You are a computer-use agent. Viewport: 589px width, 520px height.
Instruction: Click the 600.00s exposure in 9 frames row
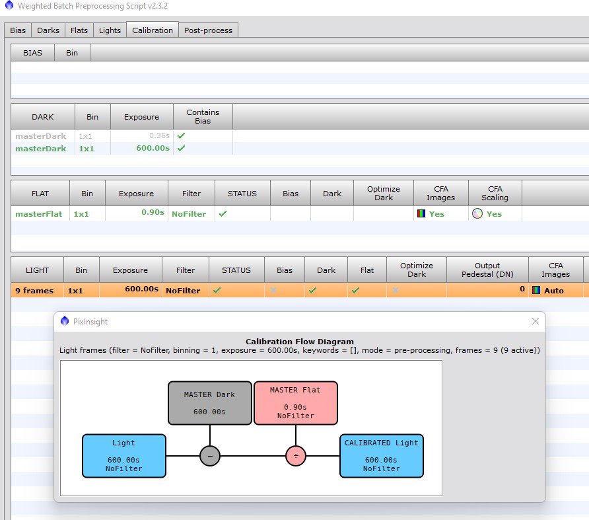click(141, 289)
